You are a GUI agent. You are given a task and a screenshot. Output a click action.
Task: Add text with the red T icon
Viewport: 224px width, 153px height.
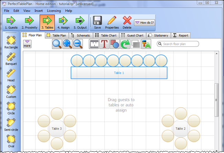tap(104, 44)
